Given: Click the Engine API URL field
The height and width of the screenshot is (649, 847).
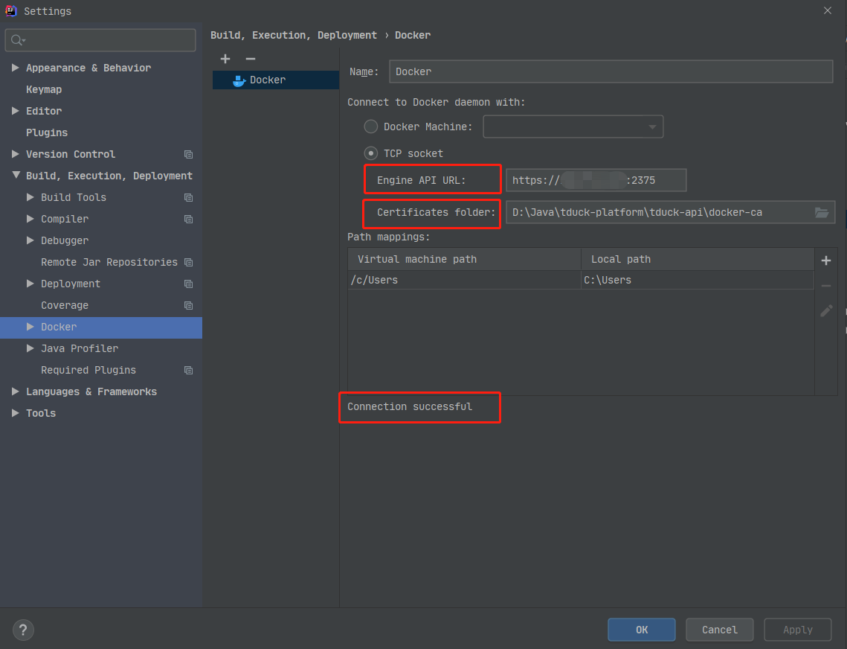Looking at the screenshot, I should coord(595,181).
